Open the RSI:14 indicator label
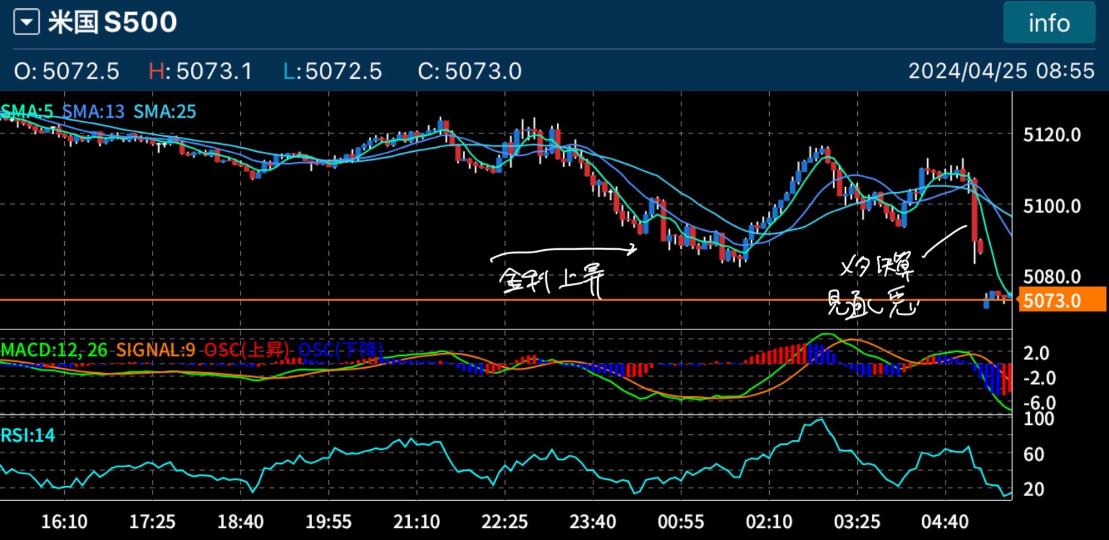This screenshot has width=1109, height=540. pos(28,435)
